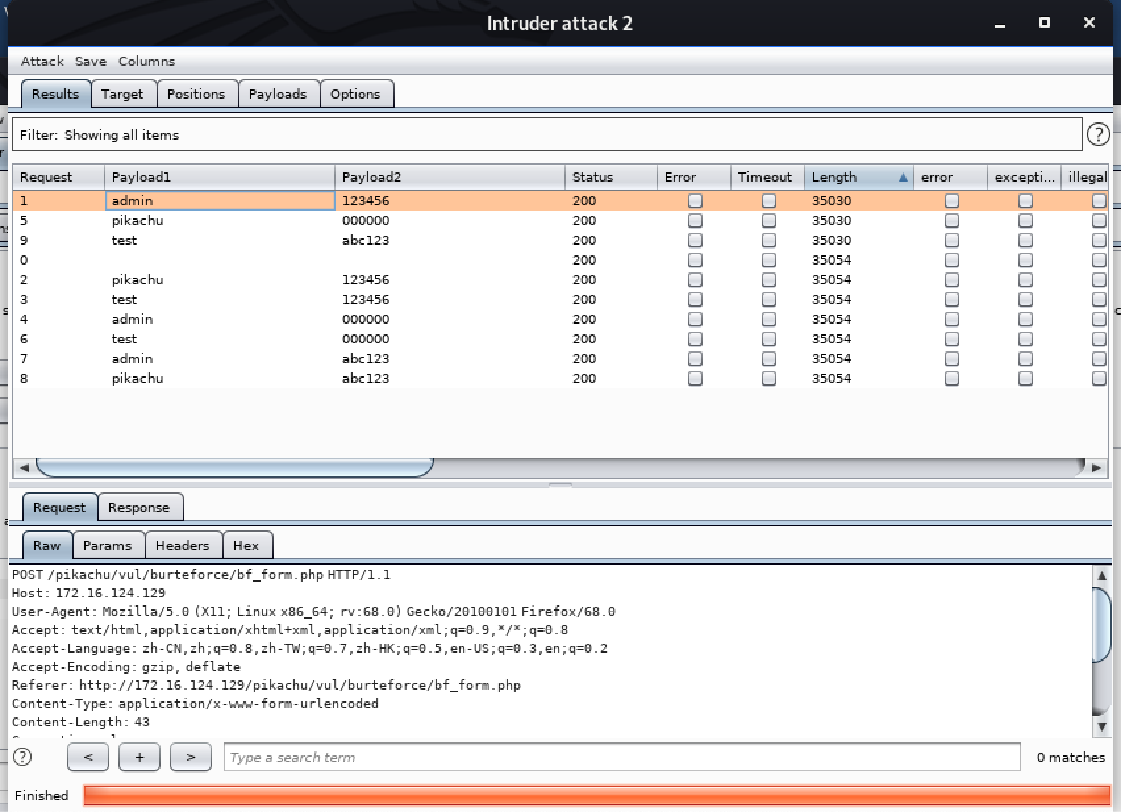Click the search help icon at bottom left
Viewport: 1121px width, 812px height.
(22, 757)
